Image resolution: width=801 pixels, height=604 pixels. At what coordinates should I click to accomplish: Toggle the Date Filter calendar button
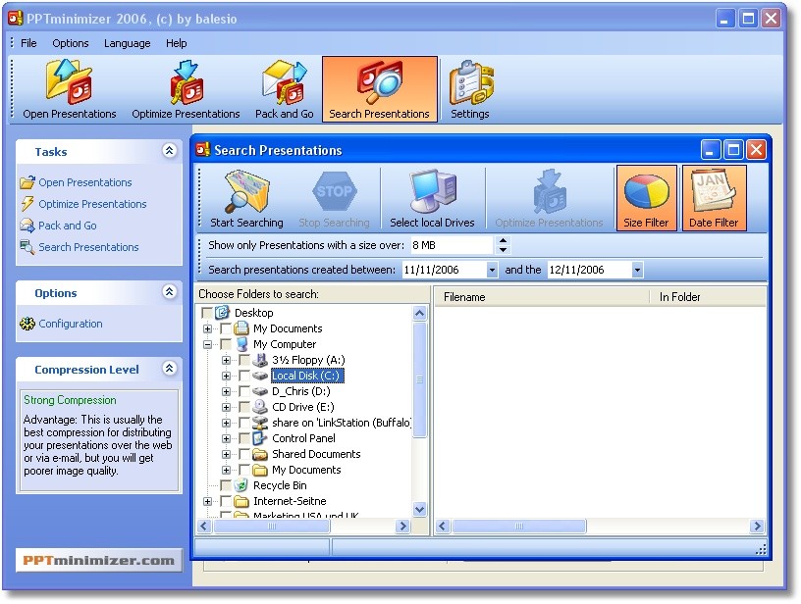pyautogui.click(x=714, y=198)
